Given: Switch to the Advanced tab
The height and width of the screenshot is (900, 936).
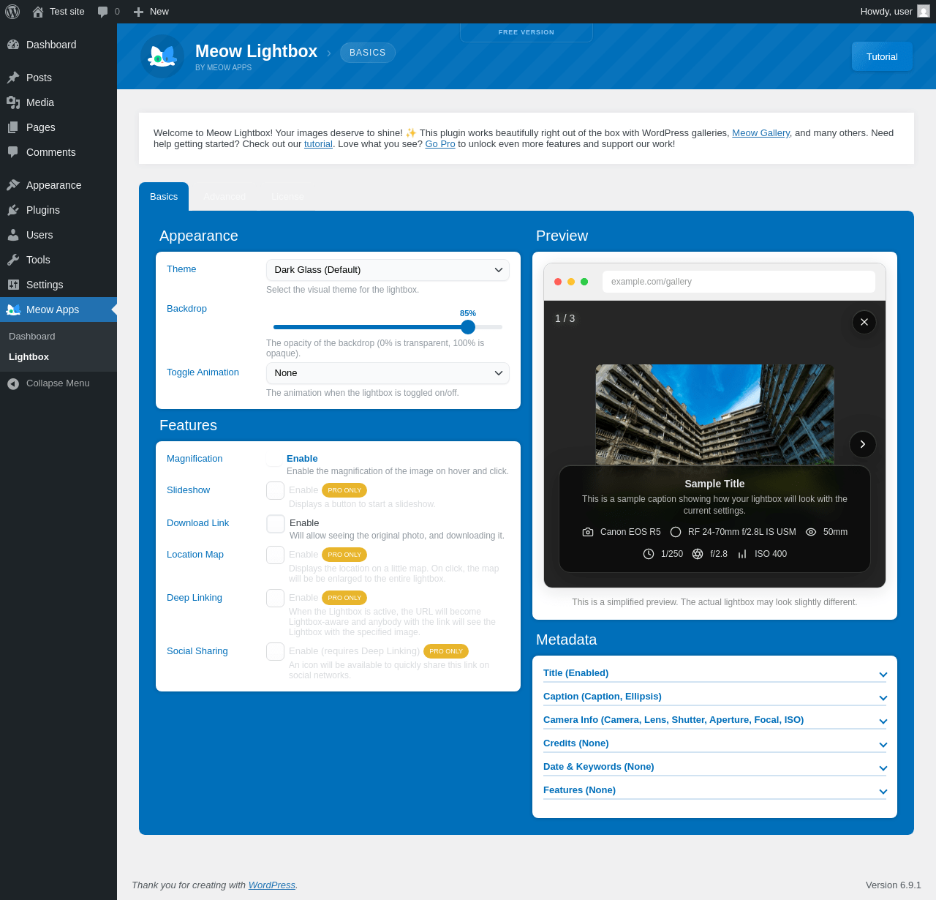Looking at the screenshot, I should coord(224,197).
